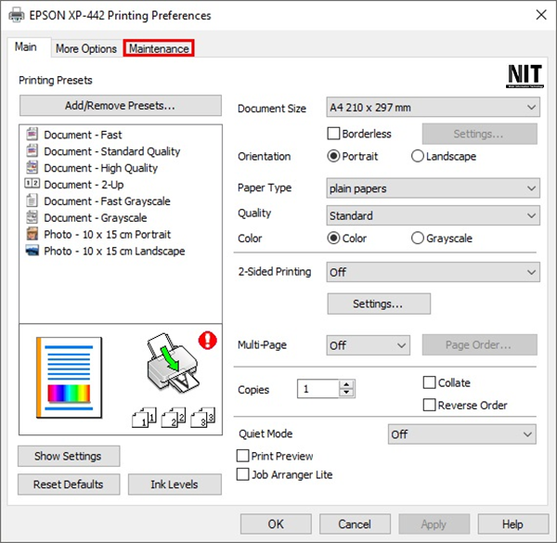The image size is (557, 543).
Task: Select "Photo - 10 x 15 cm Portrait" preset
Action: tap(107, 235)
